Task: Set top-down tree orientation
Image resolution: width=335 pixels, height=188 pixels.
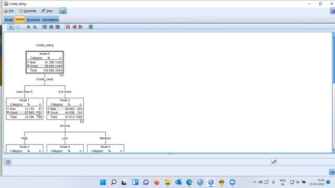Action: coord(68,27)
